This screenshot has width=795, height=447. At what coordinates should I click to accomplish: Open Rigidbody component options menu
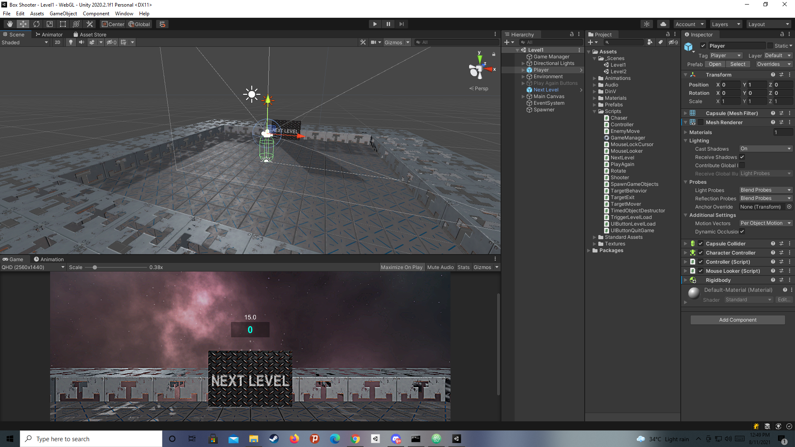pyautogui.click(x=790, y=280)
